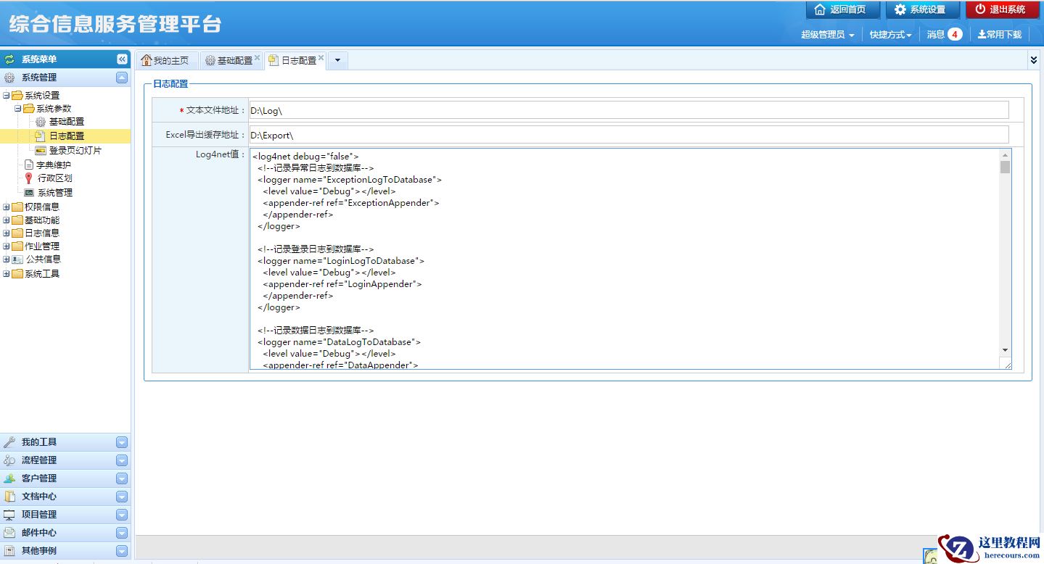
Task: Click the 流程管理 panel icon
Action: [x=9, y=460]
